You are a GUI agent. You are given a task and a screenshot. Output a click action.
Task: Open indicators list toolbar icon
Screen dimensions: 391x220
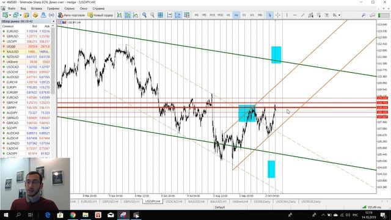[x=186, y=15]
